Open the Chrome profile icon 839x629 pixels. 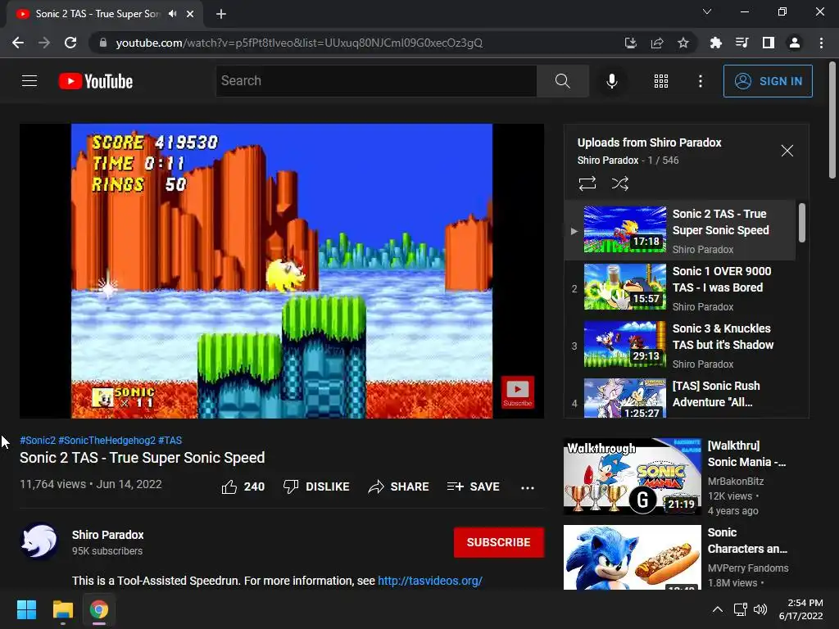pos(795,43)
